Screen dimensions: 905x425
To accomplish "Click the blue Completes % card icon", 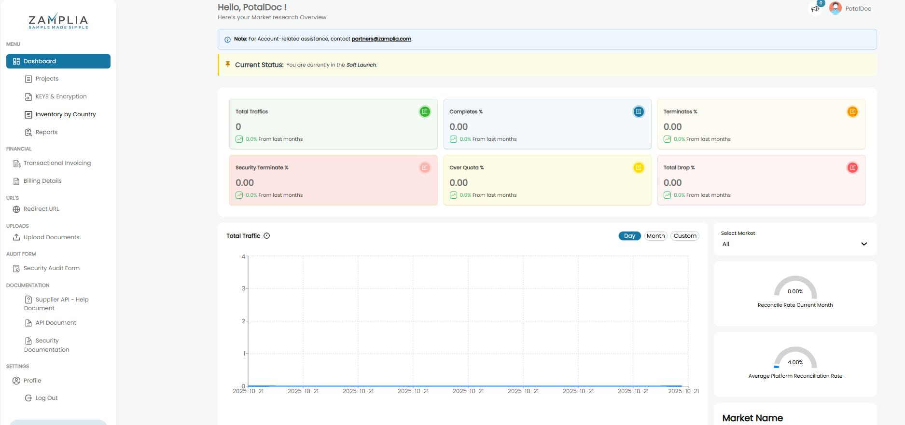I will 639,112.
